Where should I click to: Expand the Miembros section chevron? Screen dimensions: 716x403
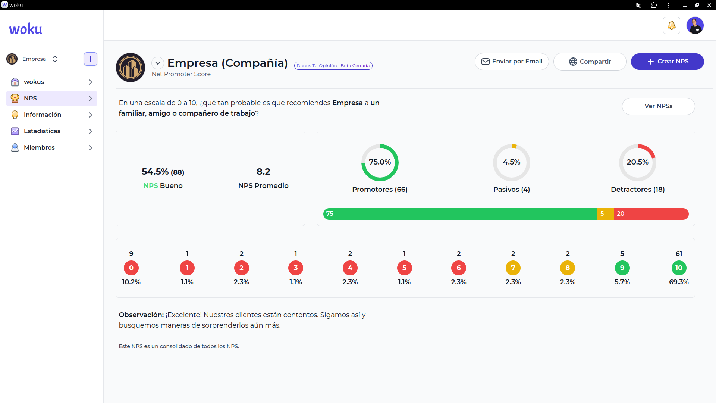90,147
